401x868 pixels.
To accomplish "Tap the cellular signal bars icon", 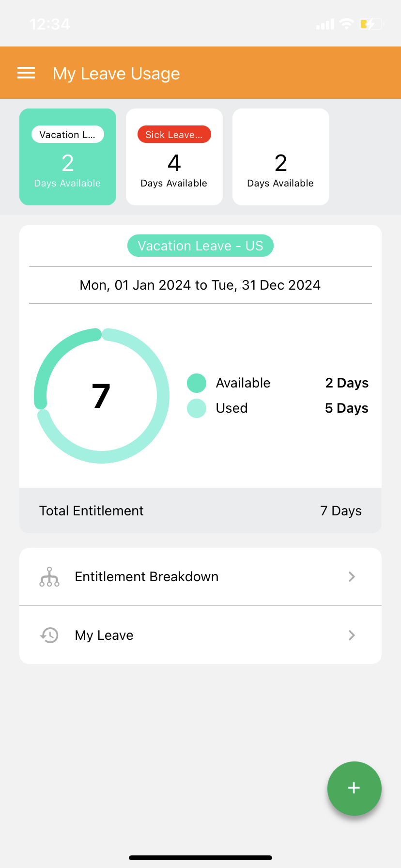I will tap(325, 24).
